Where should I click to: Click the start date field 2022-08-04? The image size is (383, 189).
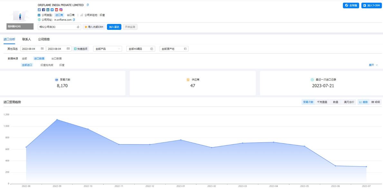click(x=33, y=49)
